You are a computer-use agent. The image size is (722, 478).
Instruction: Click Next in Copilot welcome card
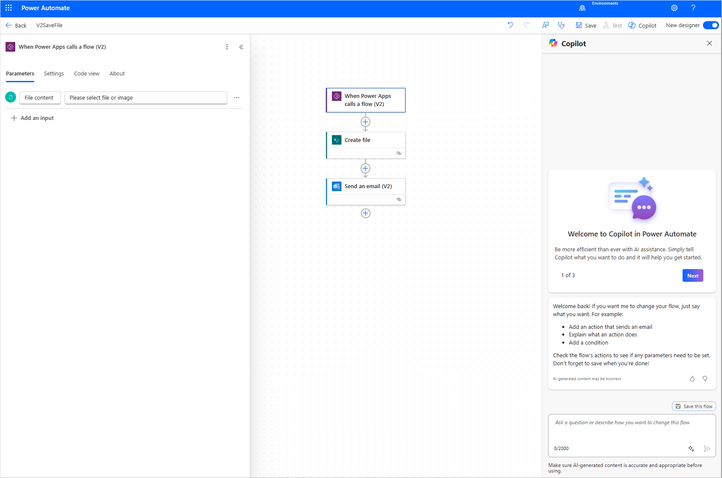click(x=693, y=275)
